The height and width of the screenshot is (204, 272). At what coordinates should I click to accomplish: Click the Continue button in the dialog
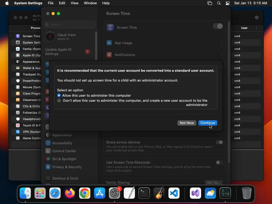click(208, 123)
